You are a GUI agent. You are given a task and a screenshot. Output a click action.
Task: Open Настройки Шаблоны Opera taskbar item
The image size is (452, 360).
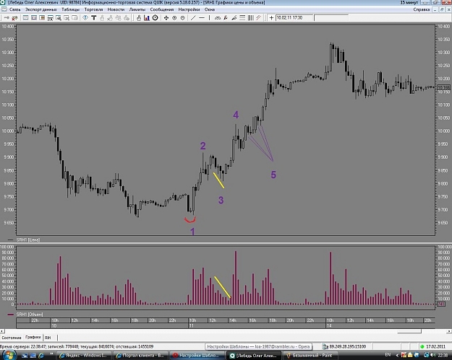(x=197, y=356)
